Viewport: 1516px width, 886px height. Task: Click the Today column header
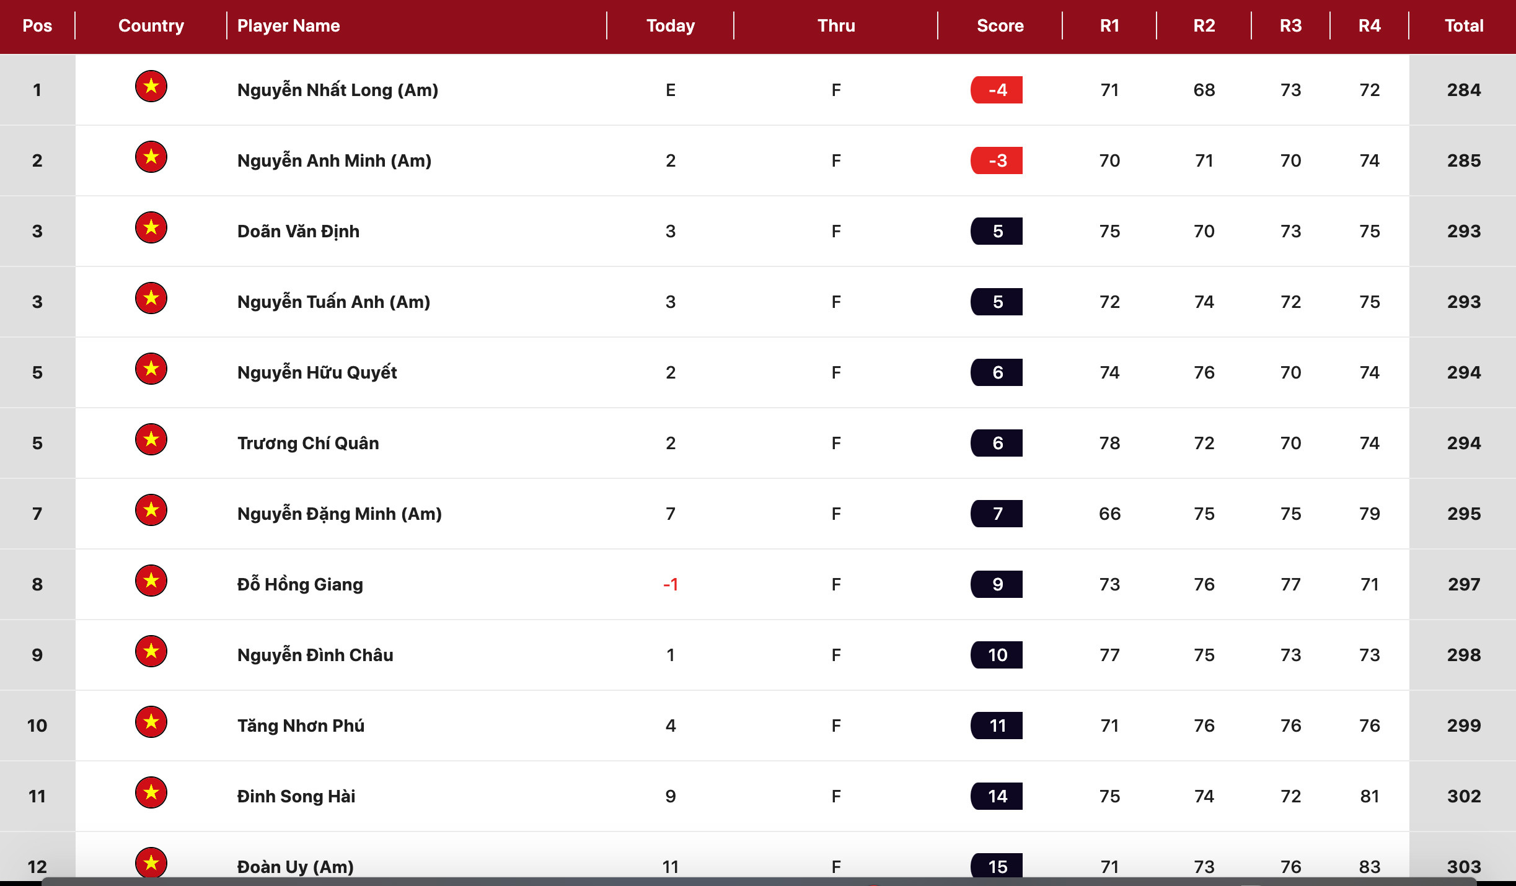pos(670,26)
